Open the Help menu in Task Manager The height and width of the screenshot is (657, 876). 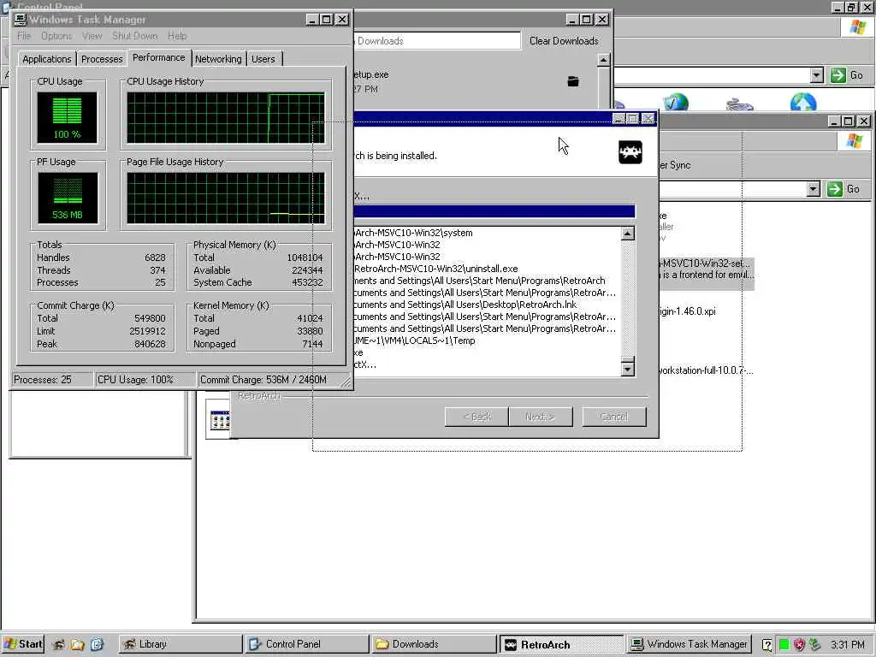(177, 36)
